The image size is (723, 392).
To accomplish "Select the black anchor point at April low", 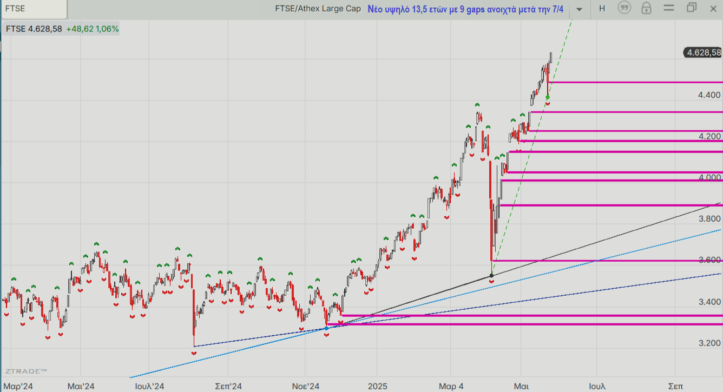I will point(491,276).
